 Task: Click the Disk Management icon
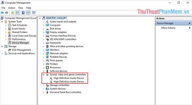click(10, 50)
